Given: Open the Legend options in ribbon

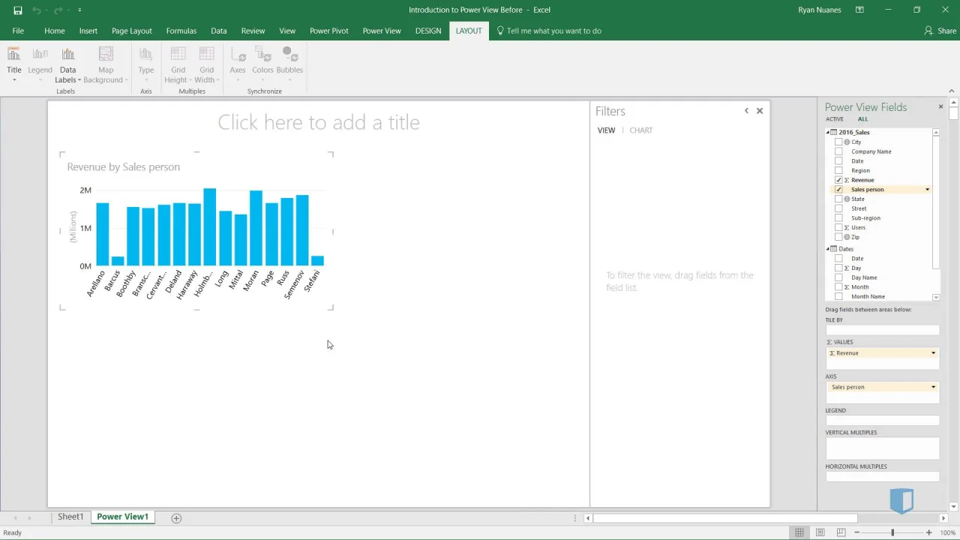Looking at the screenshot, I should click(x=40, y=65).
